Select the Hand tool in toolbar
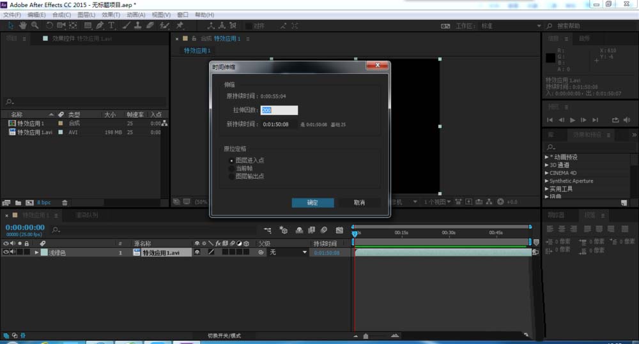The image size is (639, 344). (23, 26)
